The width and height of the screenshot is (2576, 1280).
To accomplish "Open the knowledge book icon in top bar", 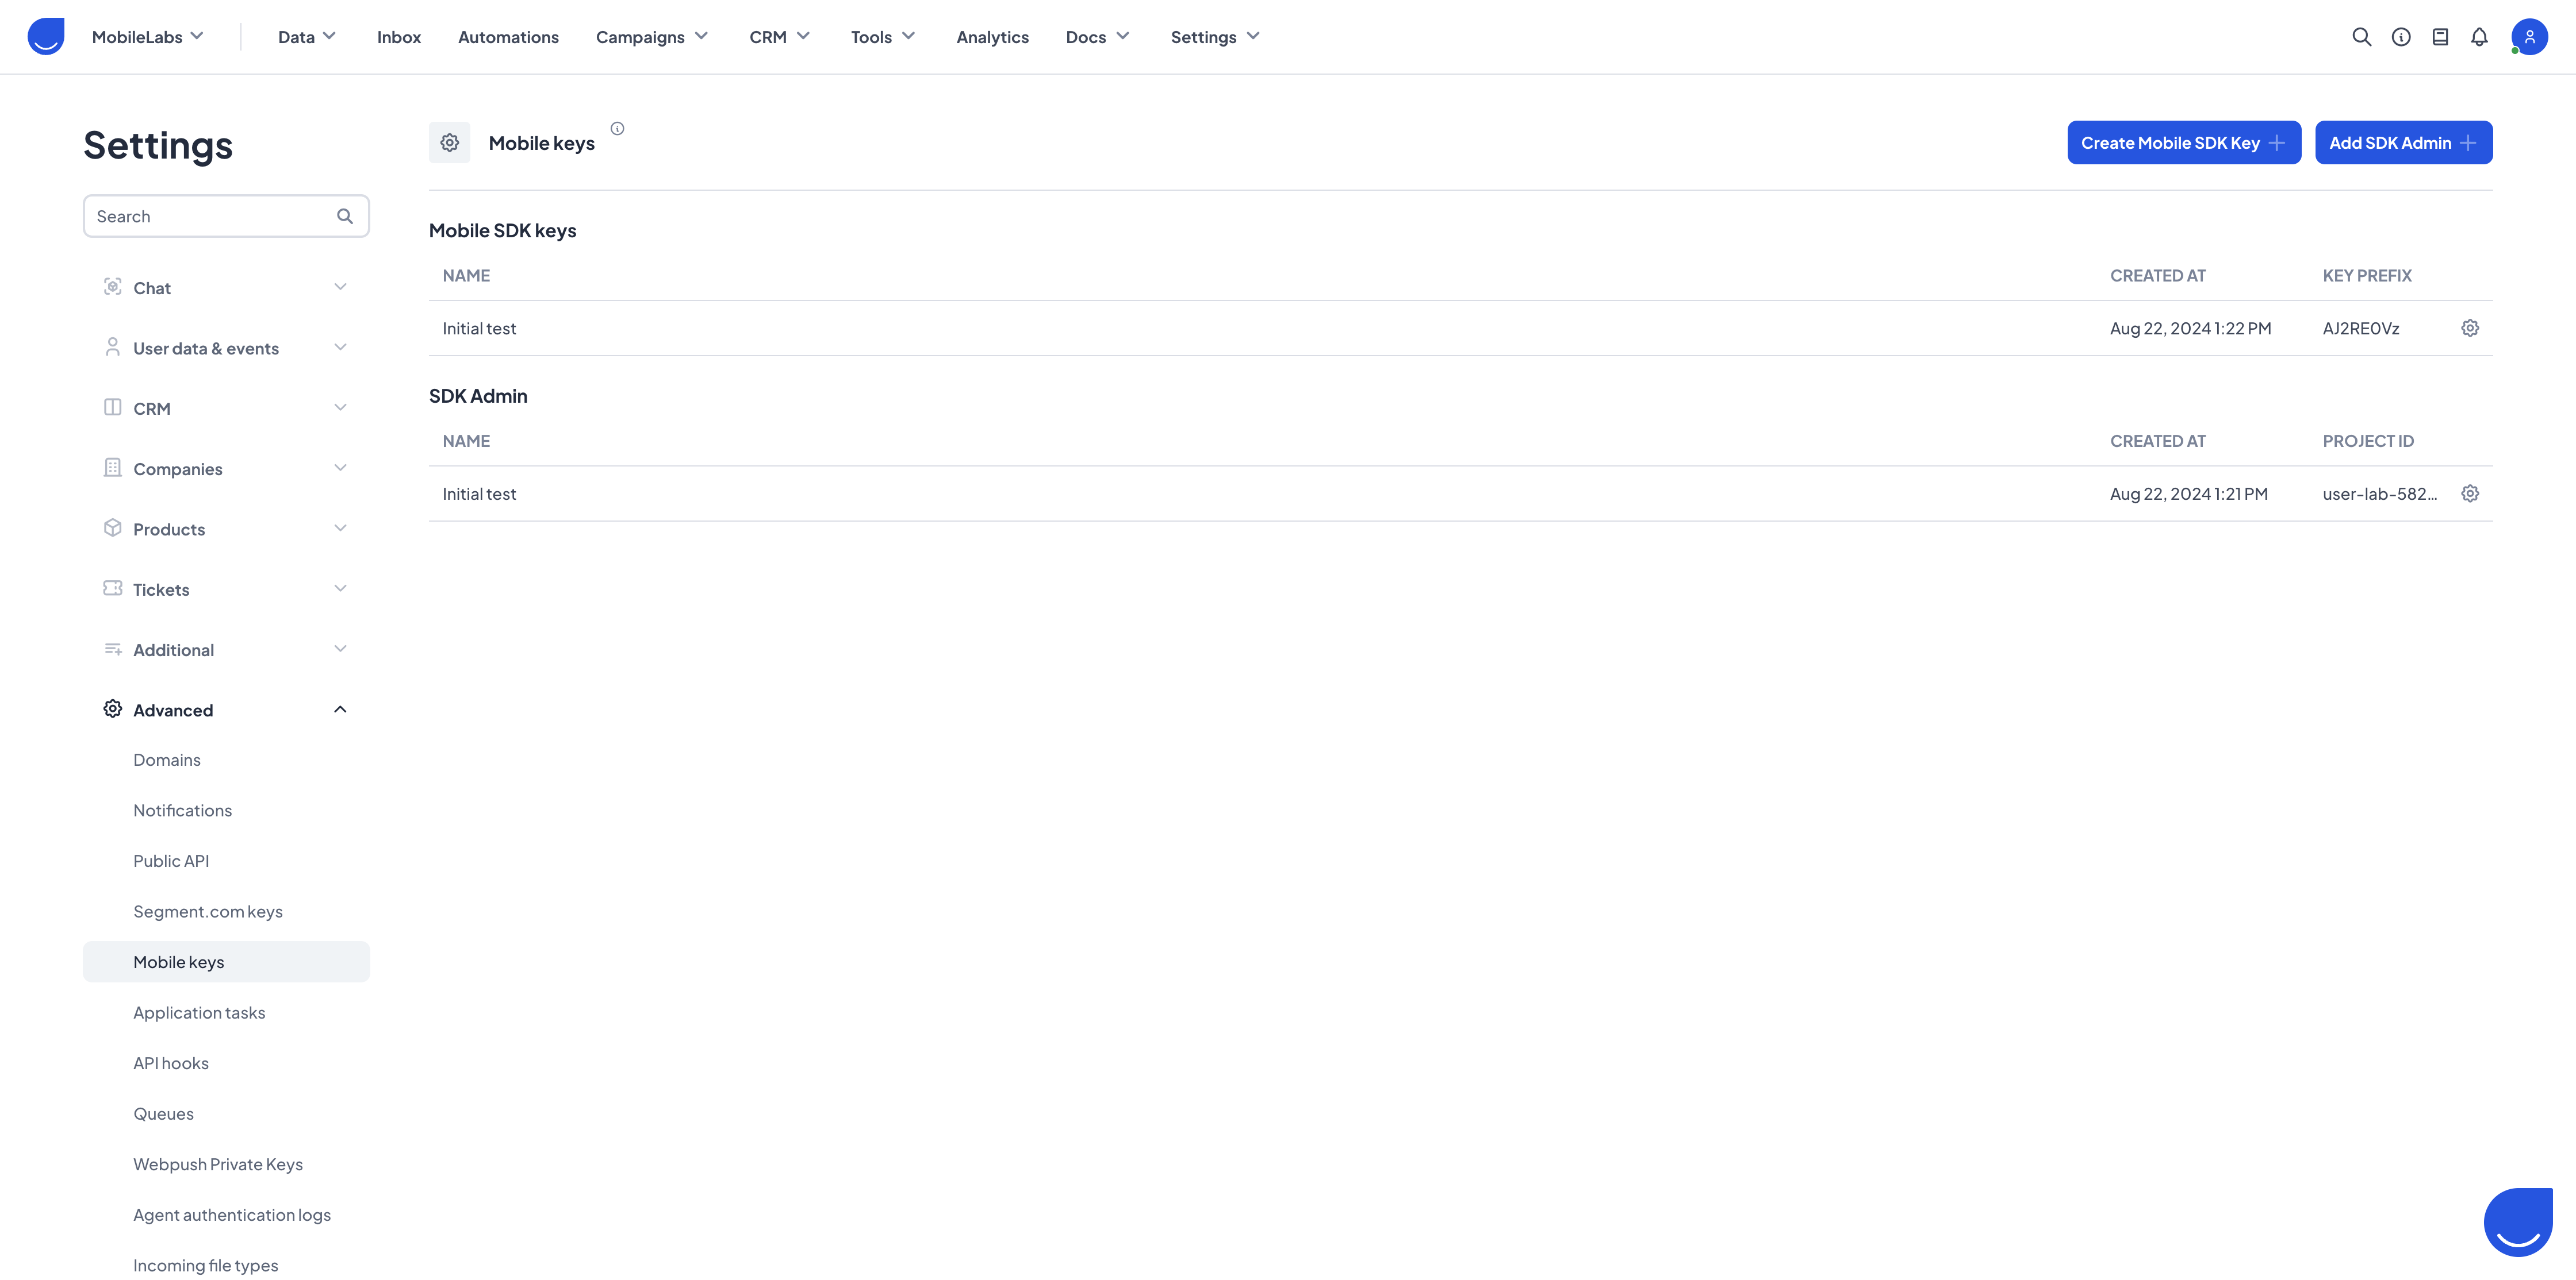I will point(2440,37).
